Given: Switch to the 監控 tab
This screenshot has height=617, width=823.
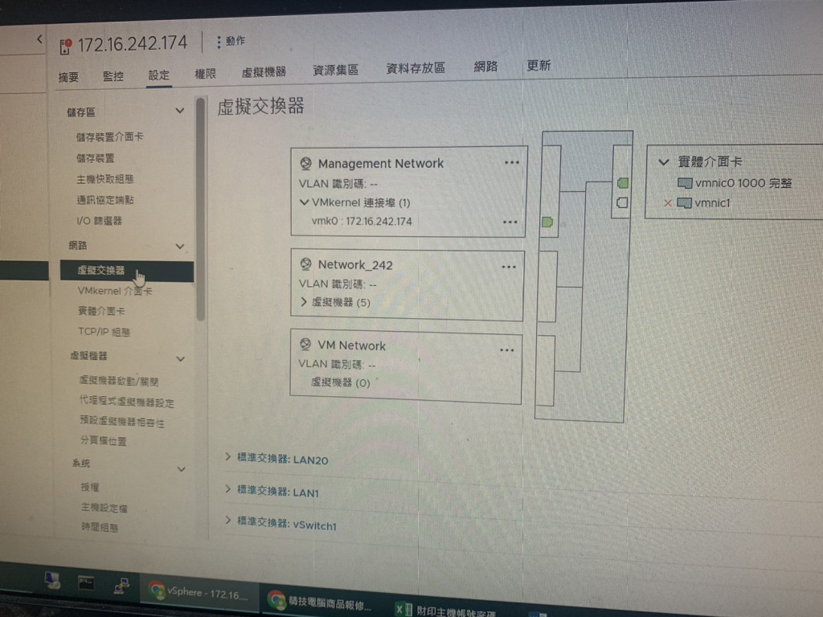Looking at the screenshot, I should pyautogui.click(x=113, y=76).
